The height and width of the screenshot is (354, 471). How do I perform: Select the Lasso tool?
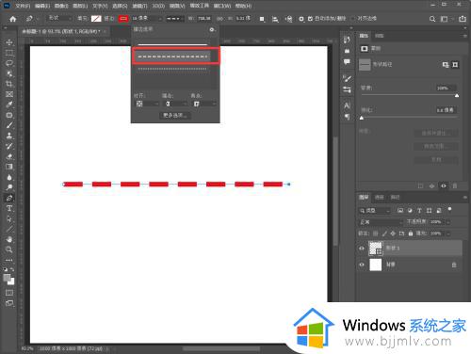click(9, 63)
